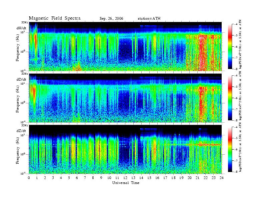Viewport: 264px width, 204px height.
Task: Click the 'Magnetic Field Spectra' title
Action: [55, 18]
